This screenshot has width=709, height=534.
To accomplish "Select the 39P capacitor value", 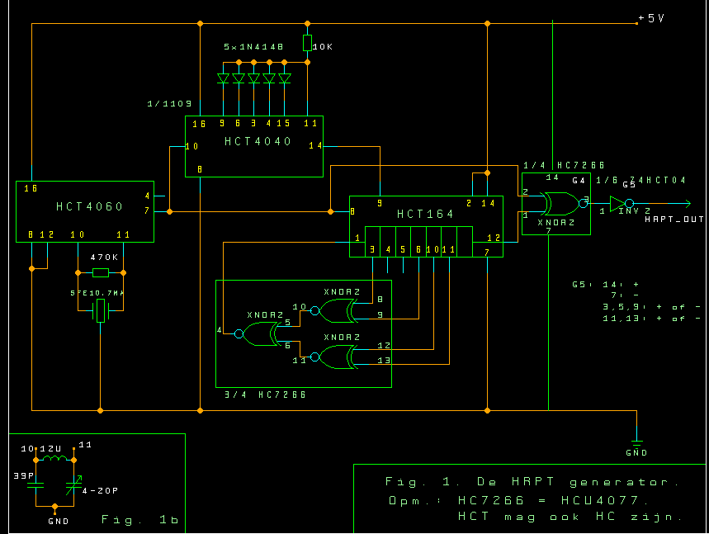I will [x=23, y=475].
